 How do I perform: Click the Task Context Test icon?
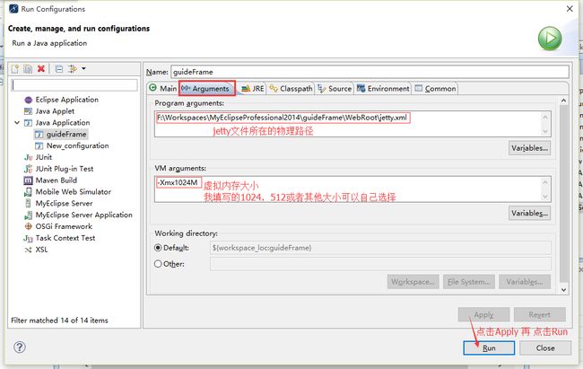tap(29, 238)
